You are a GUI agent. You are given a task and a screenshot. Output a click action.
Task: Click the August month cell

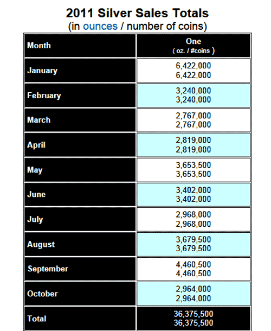[x=80, y=244]
